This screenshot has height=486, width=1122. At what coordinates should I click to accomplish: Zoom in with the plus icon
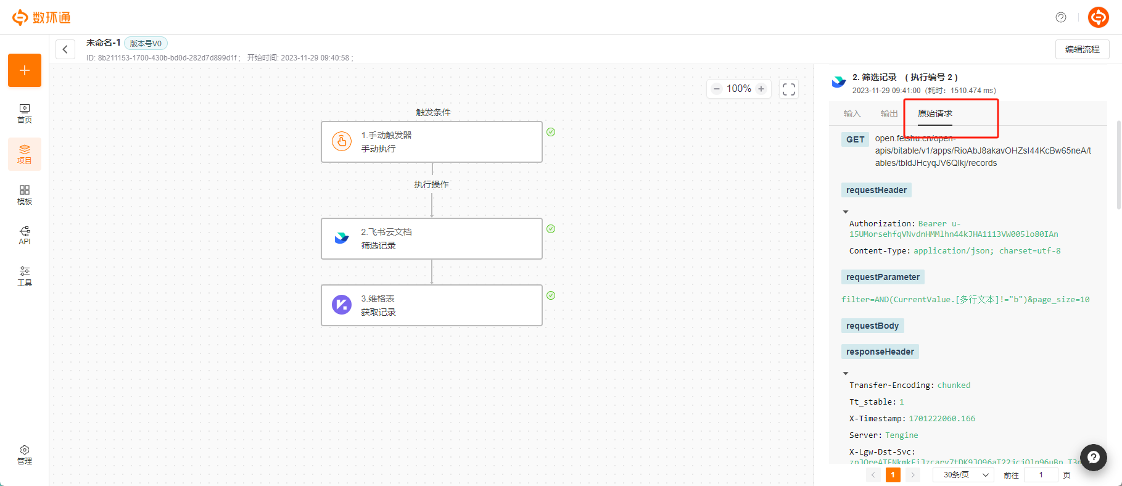pyautogui.click(x=761, y=89)
